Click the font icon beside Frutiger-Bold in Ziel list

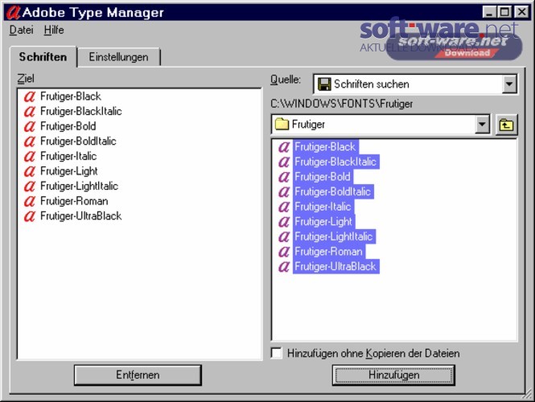tap(30, 126)
